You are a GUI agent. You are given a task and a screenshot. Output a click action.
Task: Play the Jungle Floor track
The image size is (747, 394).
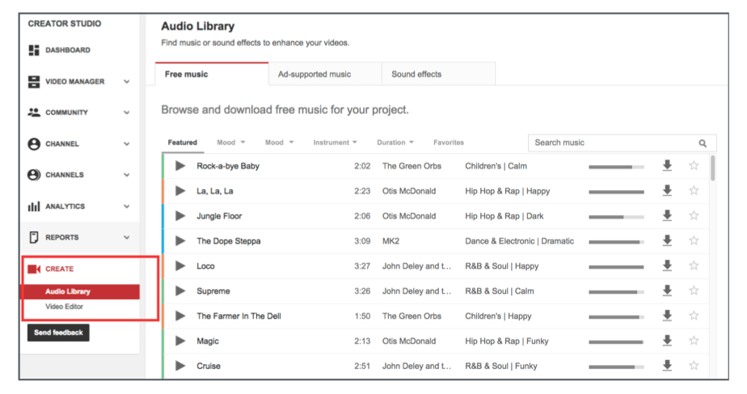[x=180, y=216]
